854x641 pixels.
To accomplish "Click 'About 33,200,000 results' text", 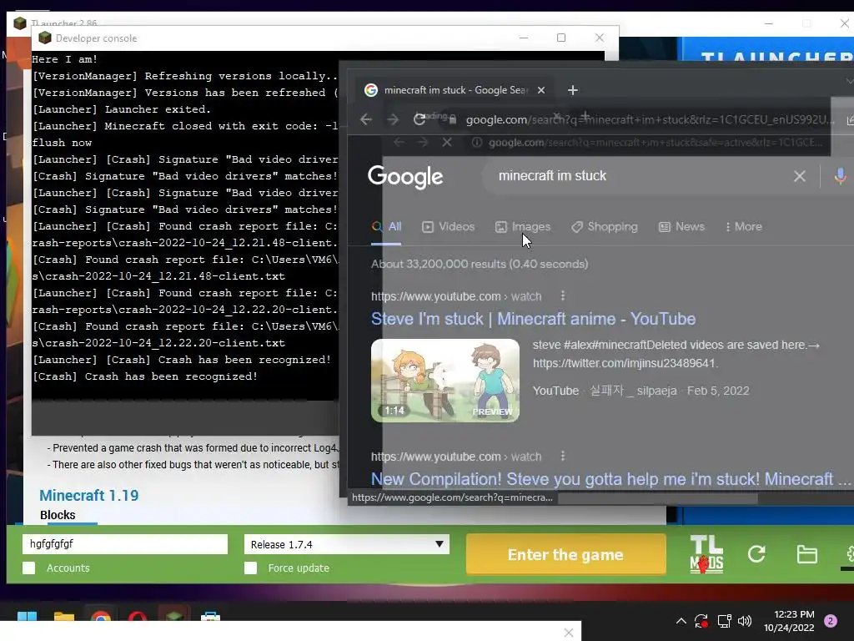I will [x=480, y=265].
